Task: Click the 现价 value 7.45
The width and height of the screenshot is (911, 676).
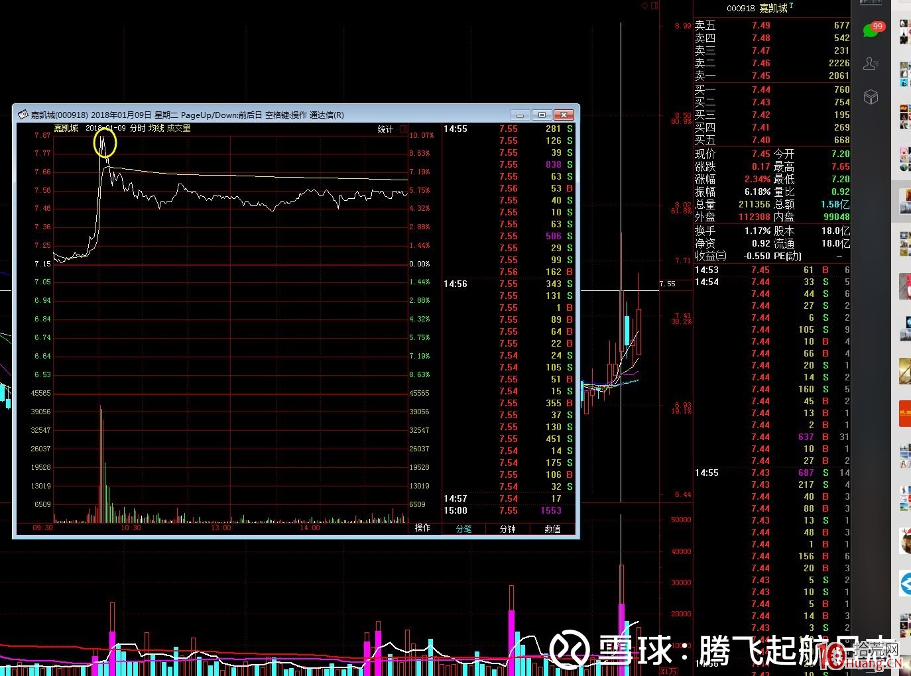Action: pos(761,154)
